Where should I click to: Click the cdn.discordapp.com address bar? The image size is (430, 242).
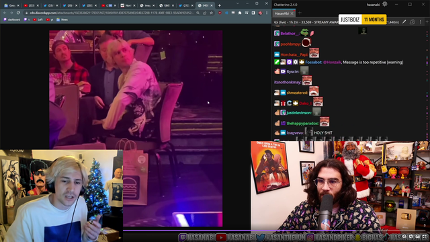coord(111,13)
